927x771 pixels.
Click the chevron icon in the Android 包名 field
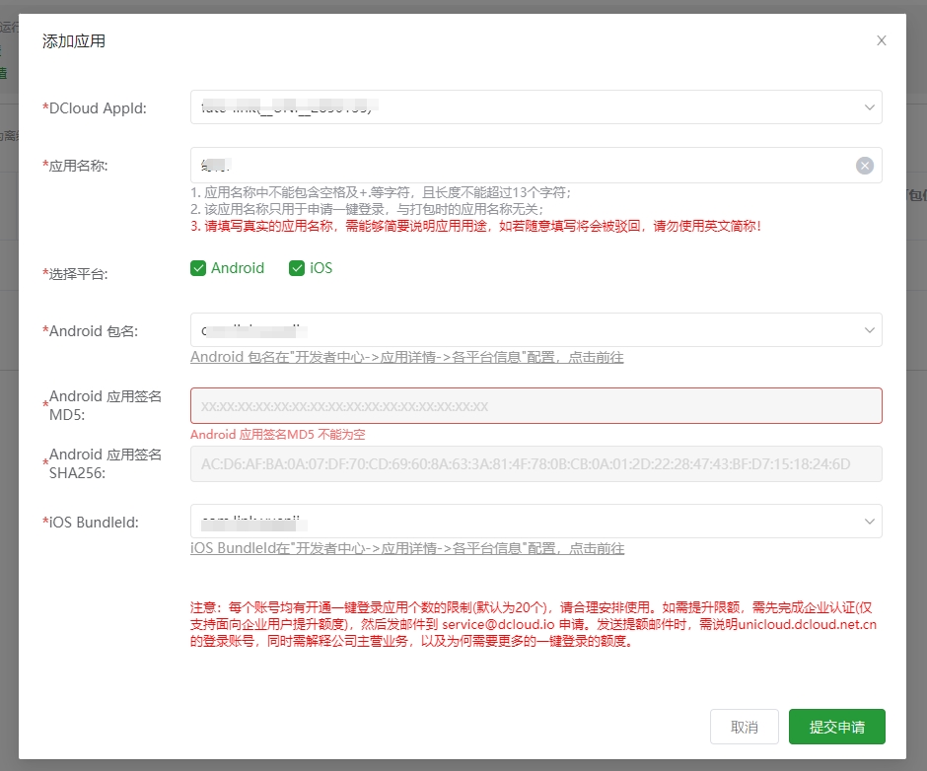point(870,330)
